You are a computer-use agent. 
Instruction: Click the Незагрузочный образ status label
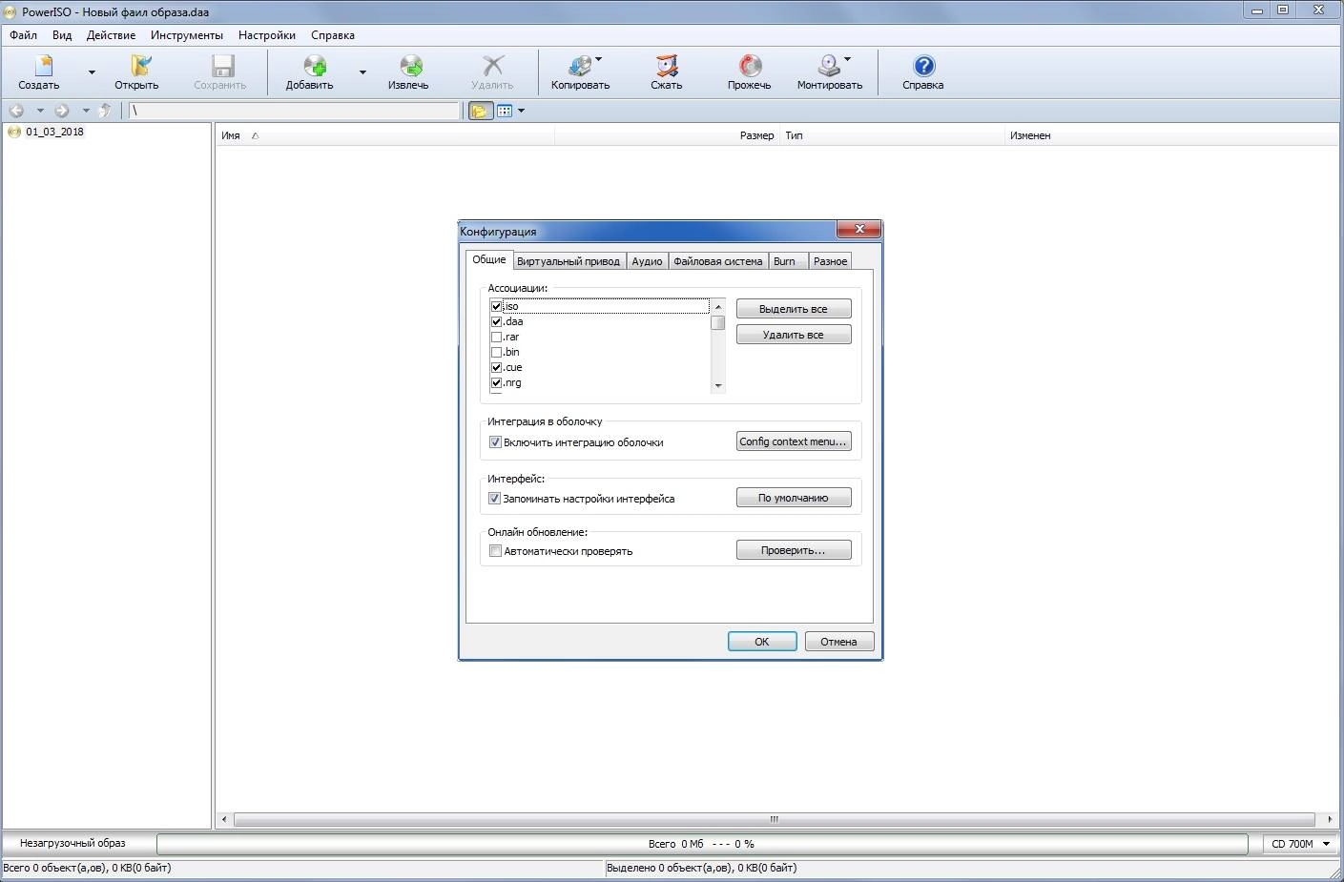pyautogui.click(x=72, y=843)
